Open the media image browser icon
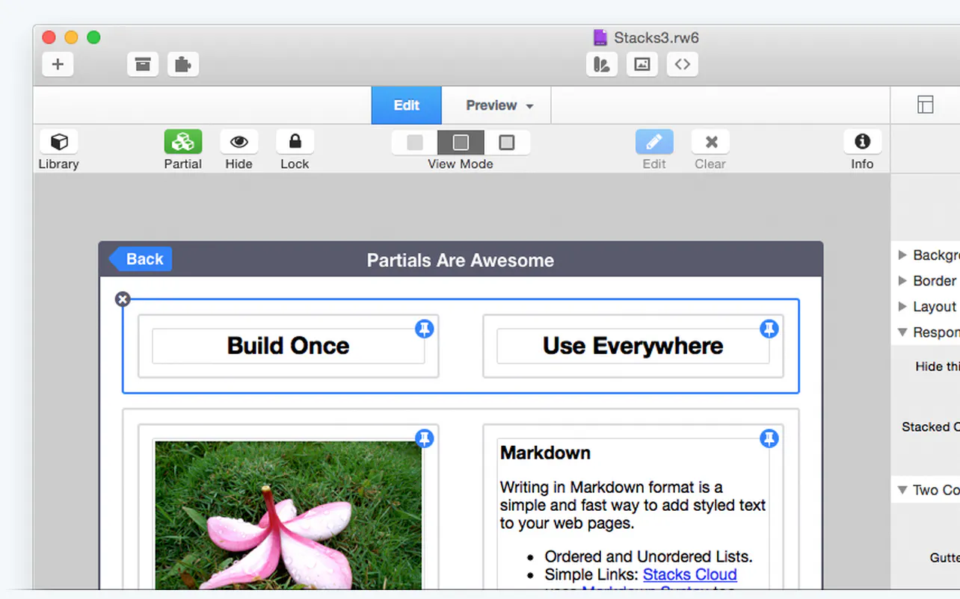 click(x=642, y=64)
